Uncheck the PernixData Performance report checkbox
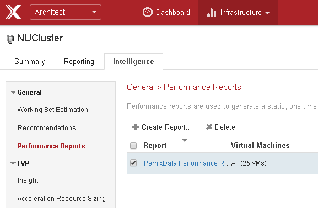The width and height of the screenshot is (318, 208). point(133,163)
